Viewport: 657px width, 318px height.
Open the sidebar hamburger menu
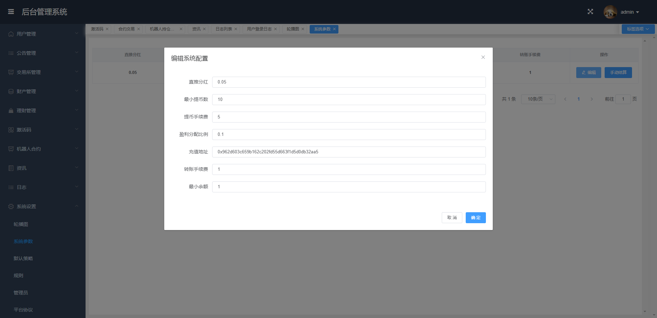(x=11, y=11)
